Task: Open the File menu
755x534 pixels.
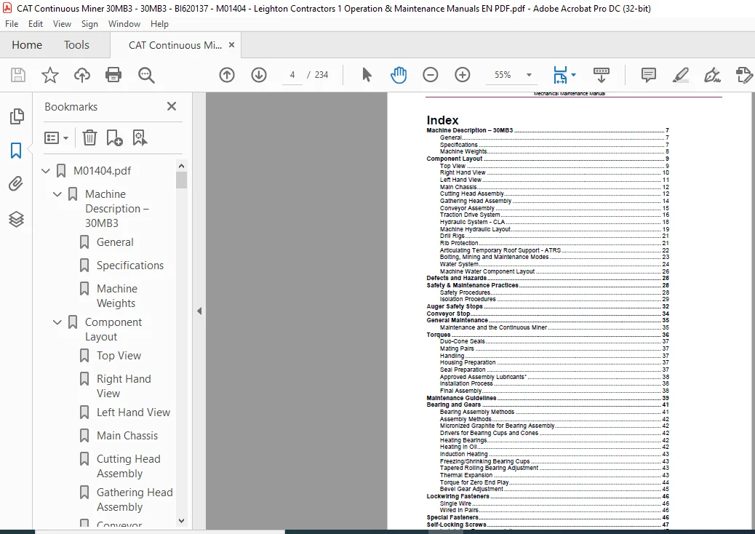Action: click(12, 23)
